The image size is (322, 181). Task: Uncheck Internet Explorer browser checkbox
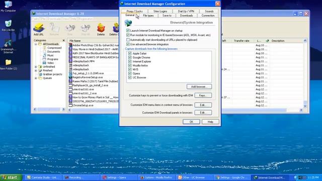tap(130, 61)
